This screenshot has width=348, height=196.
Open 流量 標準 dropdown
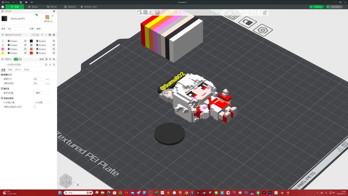44,29
